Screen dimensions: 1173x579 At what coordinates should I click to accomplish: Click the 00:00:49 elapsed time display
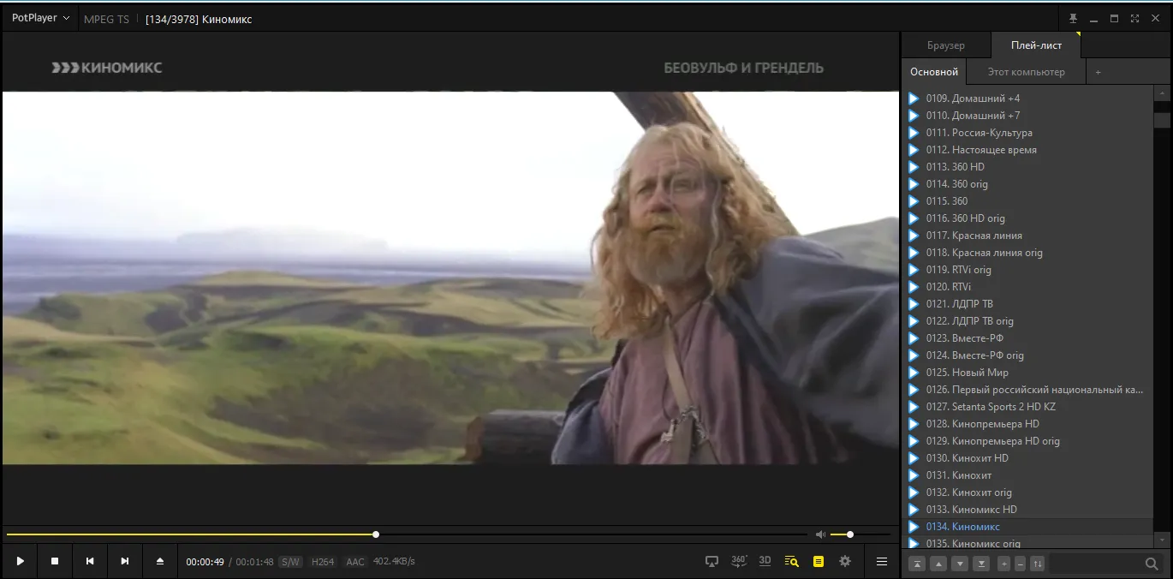point(205,562)
